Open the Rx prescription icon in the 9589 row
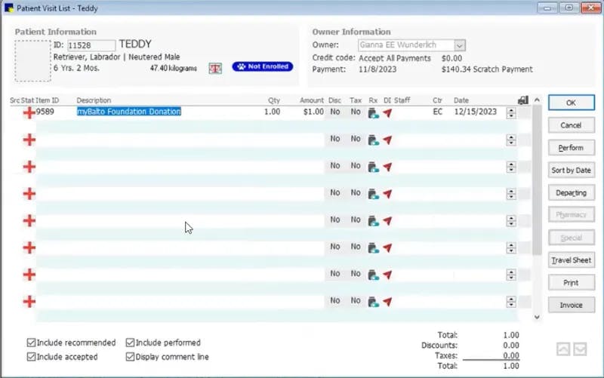Viewport: 604px width, 378px height. click(373, 112)
